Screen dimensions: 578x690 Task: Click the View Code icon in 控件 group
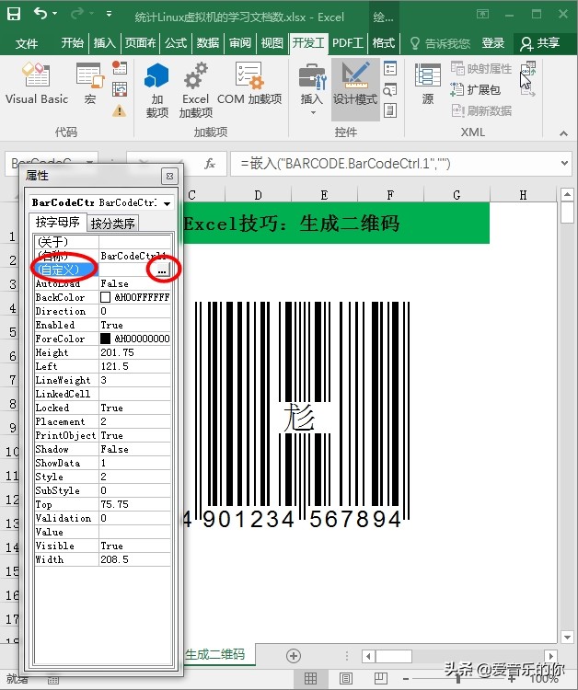click(390, 89)
